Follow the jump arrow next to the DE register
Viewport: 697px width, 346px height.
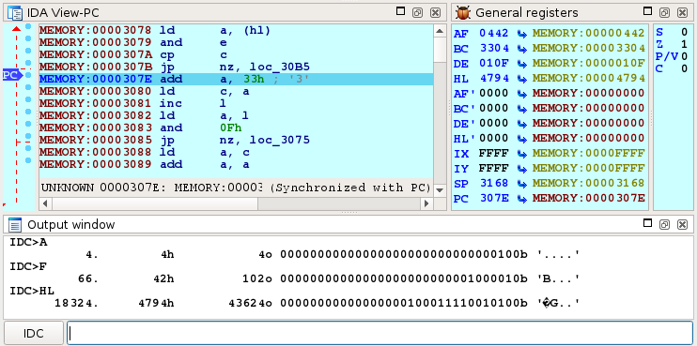pyautogui.click(x=522, y=64)
